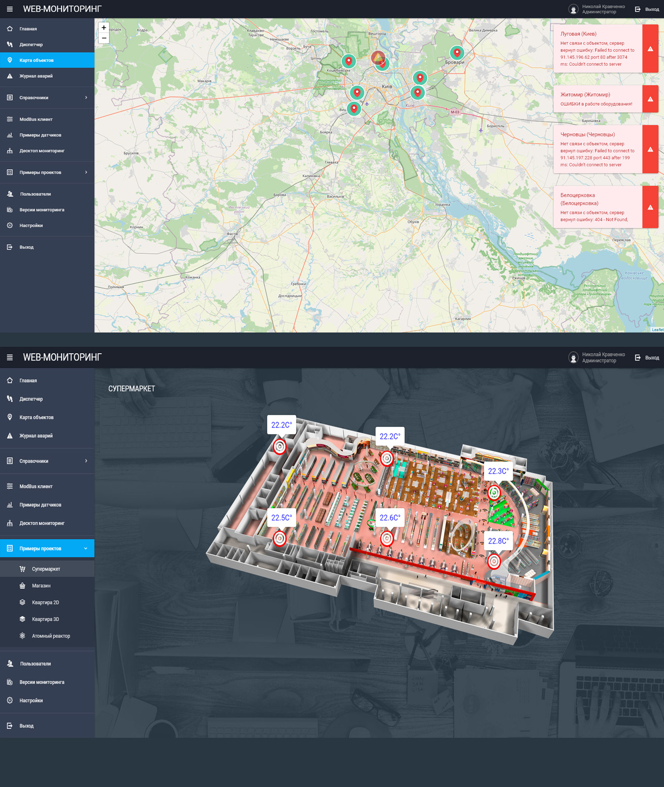Select the highlighted Карта объектов menu item
This screenshot has width=664, height=787.
tap(36, 61)
